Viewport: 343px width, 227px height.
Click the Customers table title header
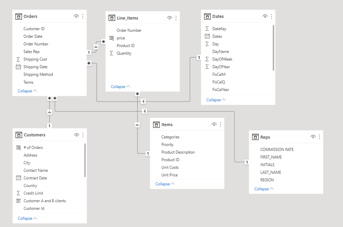point(35,135)
